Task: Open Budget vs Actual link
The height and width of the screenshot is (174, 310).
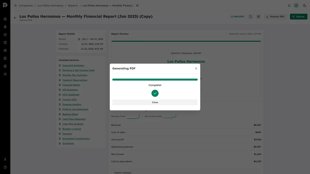Action: tap(72, 129)
